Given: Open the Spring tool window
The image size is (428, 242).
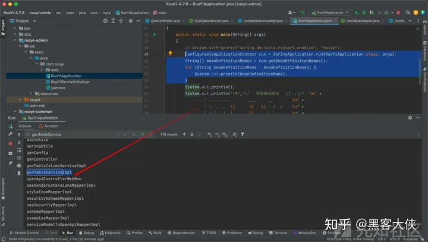Looking at the screenshot, I should pyautogui.click(x=256, y=233).
